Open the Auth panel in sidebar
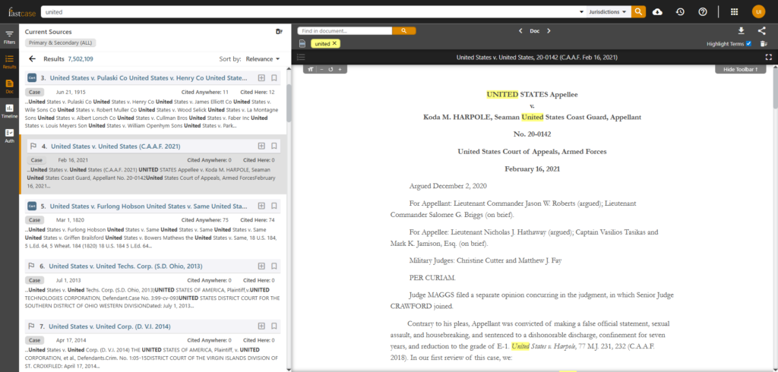This screenshot has width=778, height=372. point(10,136)
